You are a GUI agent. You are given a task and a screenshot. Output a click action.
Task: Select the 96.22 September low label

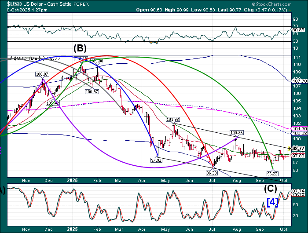(273, 174)
